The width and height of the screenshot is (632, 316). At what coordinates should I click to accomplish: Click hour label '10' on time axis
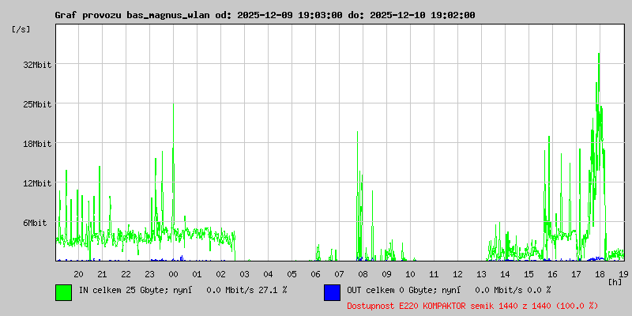[x=410, y=274]
